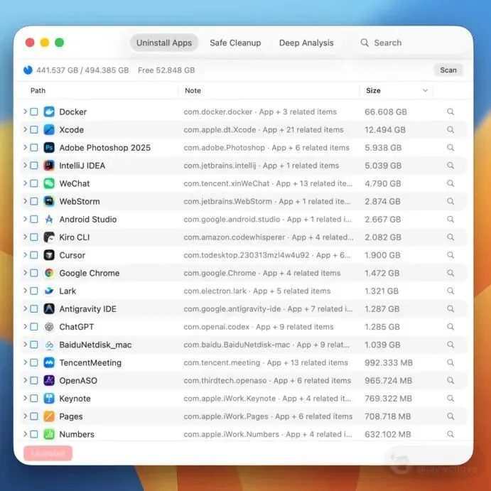Check the Docker checkbox

(34, 112)
